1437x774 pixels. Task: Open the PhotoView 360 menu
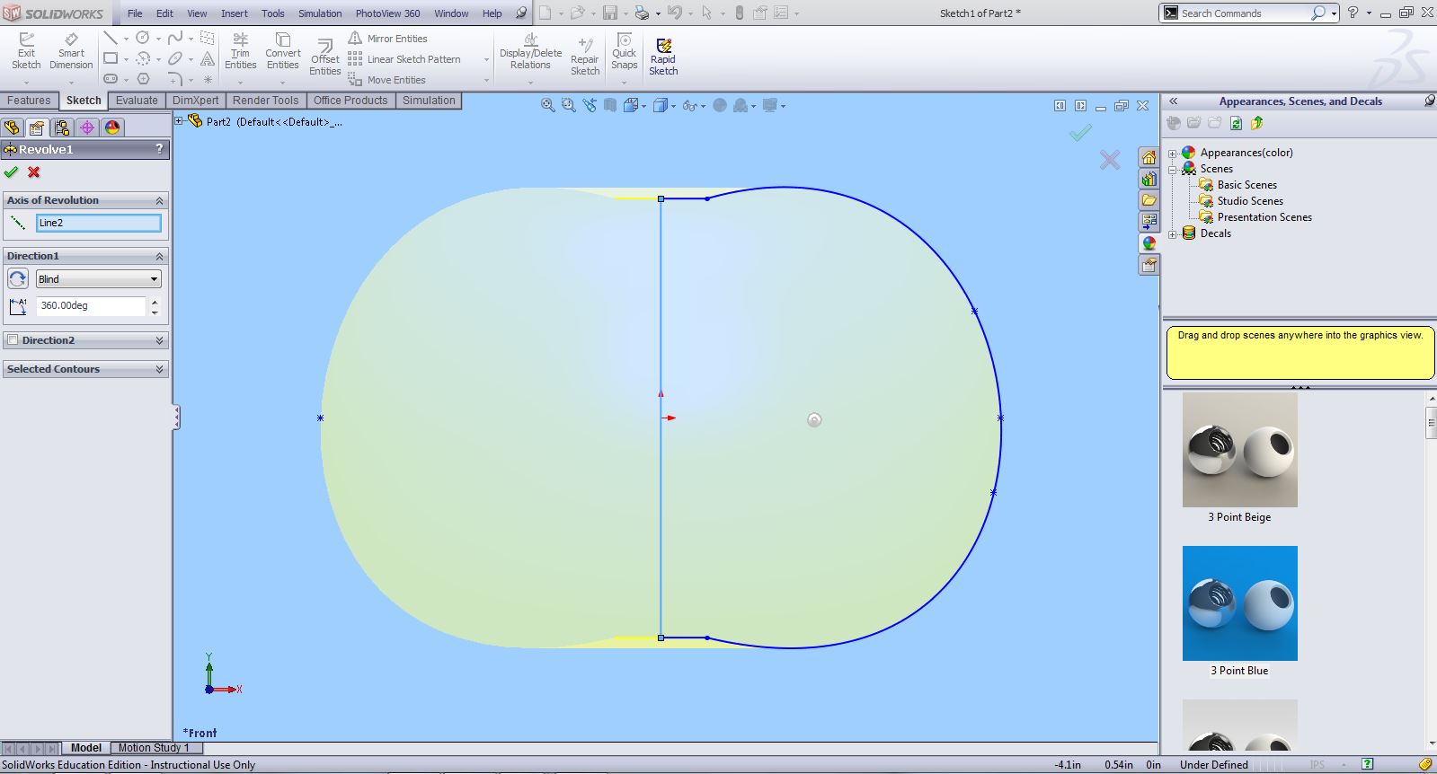[x=387, y=13]
